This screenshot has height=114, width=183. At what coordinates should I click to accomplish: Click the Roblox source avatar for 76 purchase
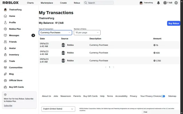(x=63, y=45)
